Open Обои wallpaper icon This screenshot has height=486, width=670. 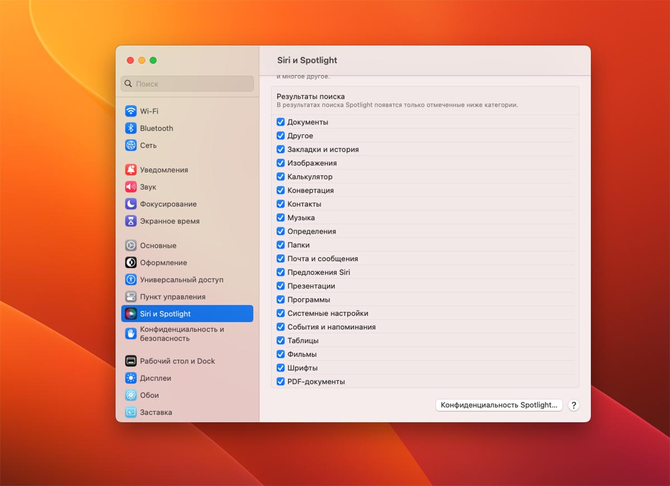click(x=131, y=395)
